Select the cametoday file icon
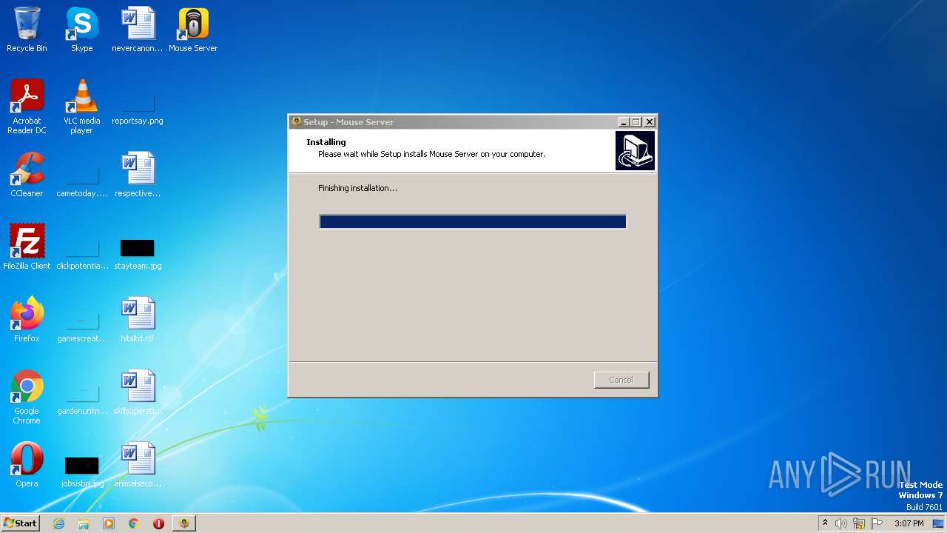 pyautogui.click(x=81, y=181)
